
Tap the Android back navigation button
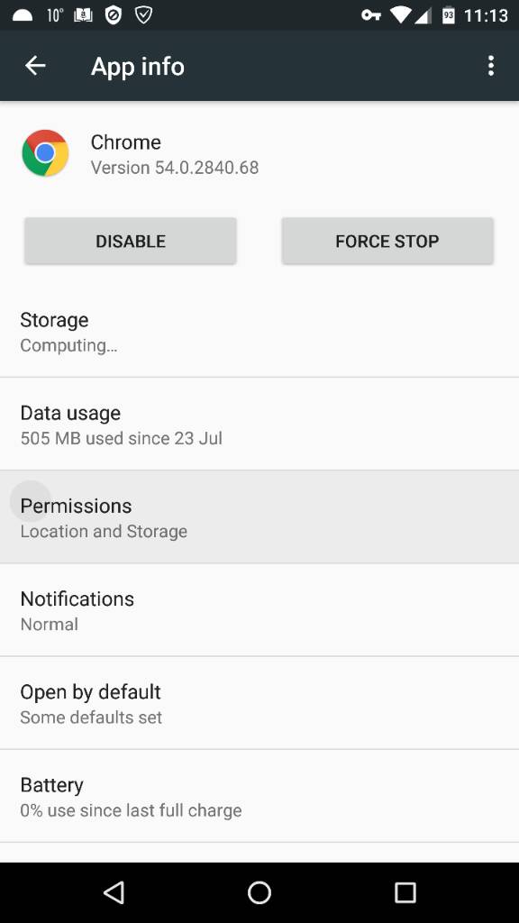point(114,892)
